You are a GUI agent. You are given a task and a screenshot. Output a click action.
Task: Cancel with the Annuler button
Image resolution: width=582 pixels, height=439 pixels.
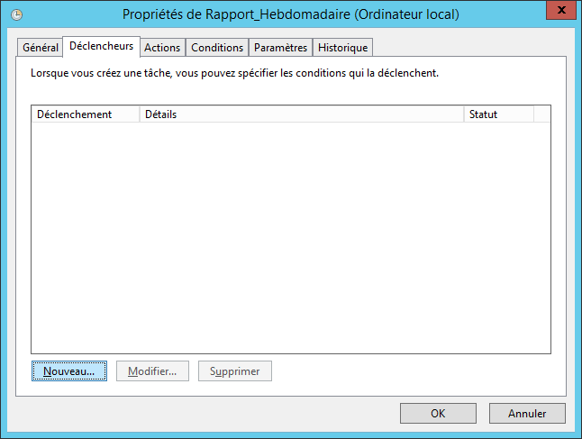(527, 414)
